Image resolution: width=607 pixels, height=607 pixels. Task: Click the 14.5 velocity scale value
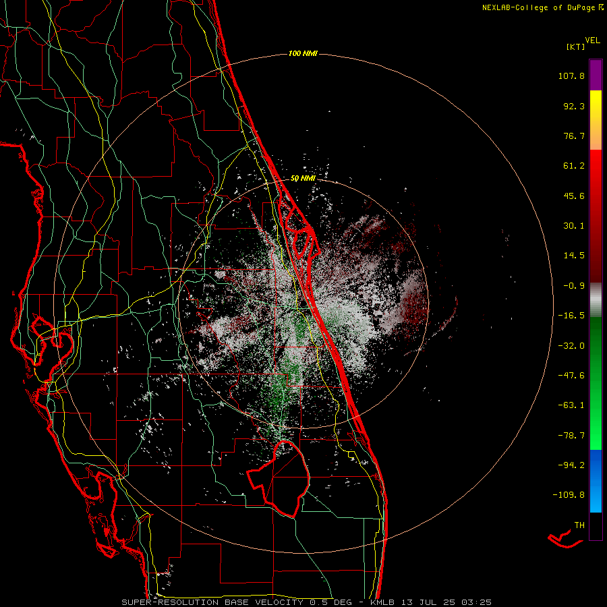point(574,256)
